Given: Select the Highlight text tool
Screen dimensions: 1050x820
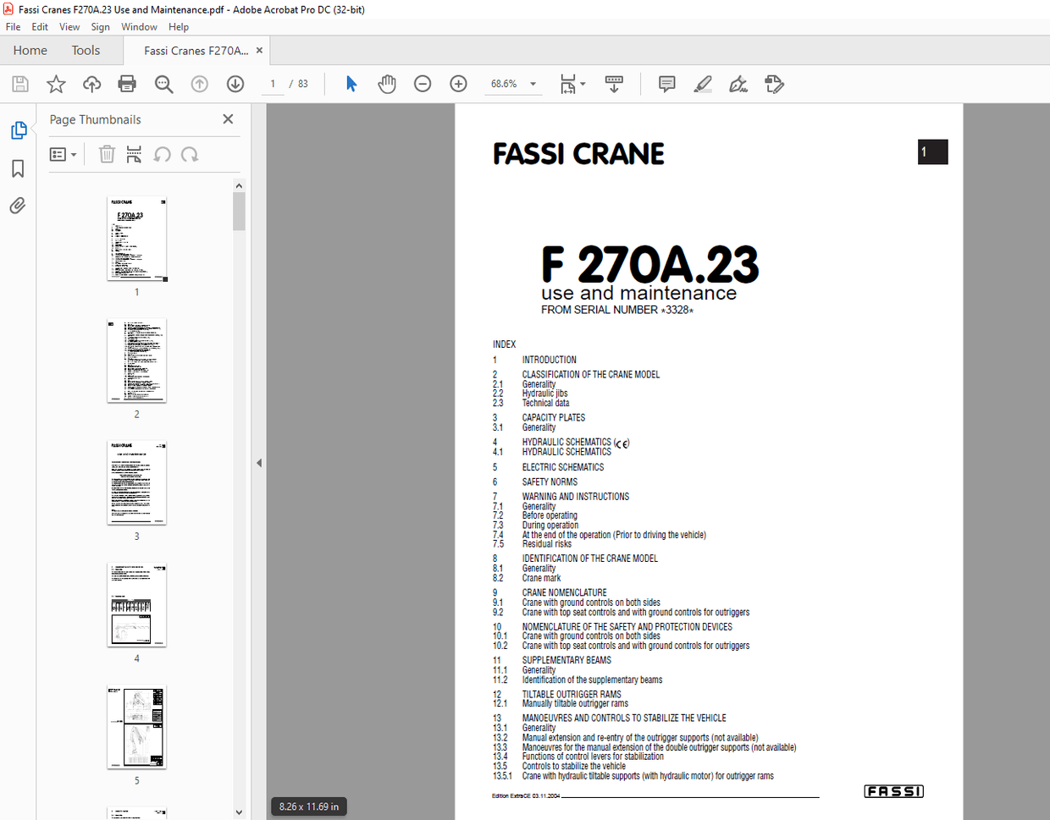Looking at the screenshot, I should 702,84.
